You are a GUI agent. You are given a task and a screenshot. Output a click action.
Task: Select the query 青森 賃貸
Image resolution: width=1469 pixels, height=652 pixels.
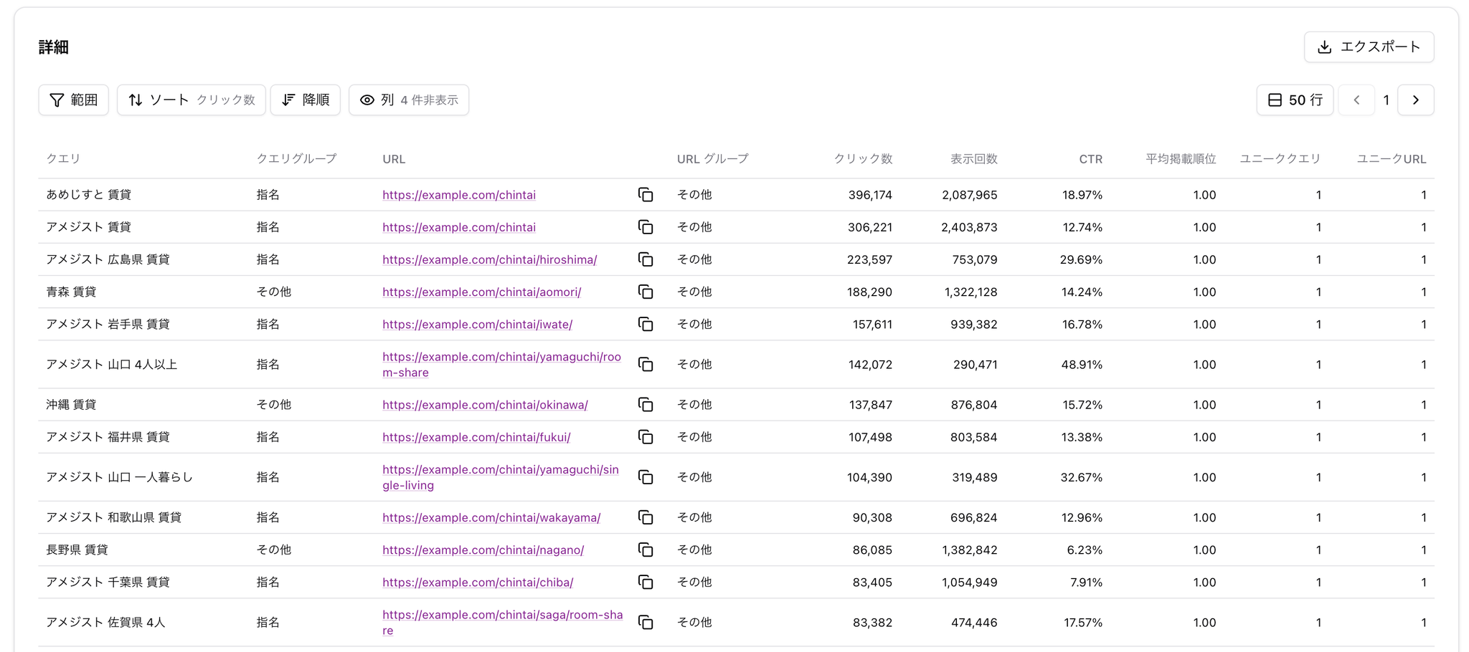pyautogui.click(x=71, y=292)
